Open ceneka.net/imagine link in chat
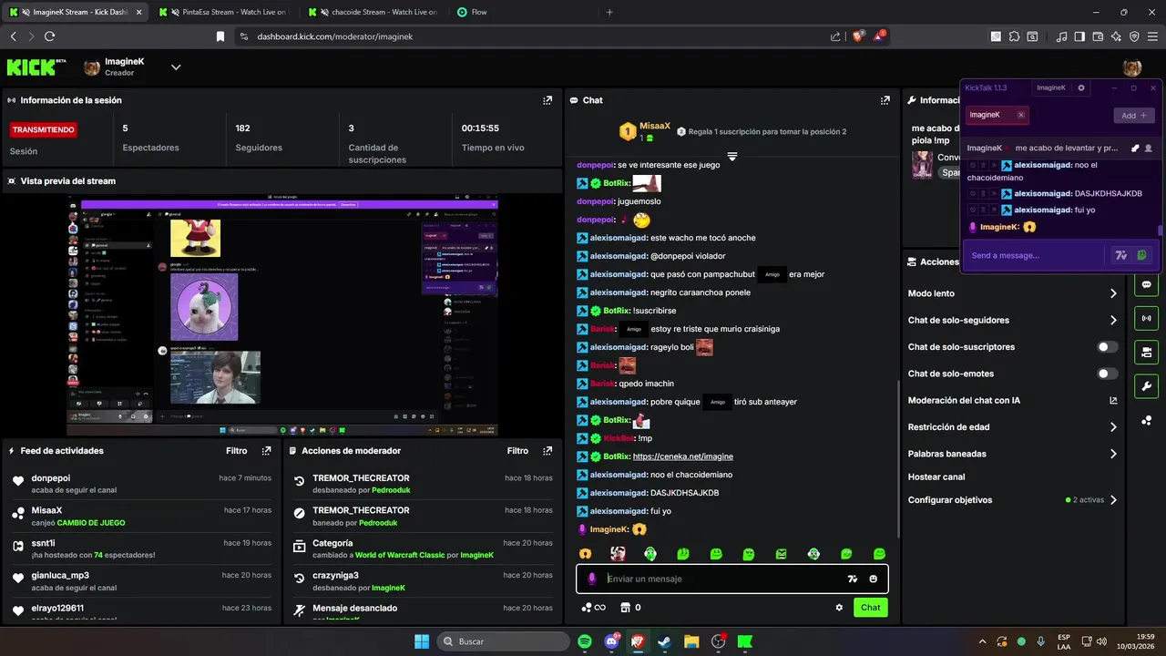This screenshot has height=656, width=1166. click(683, 456)
